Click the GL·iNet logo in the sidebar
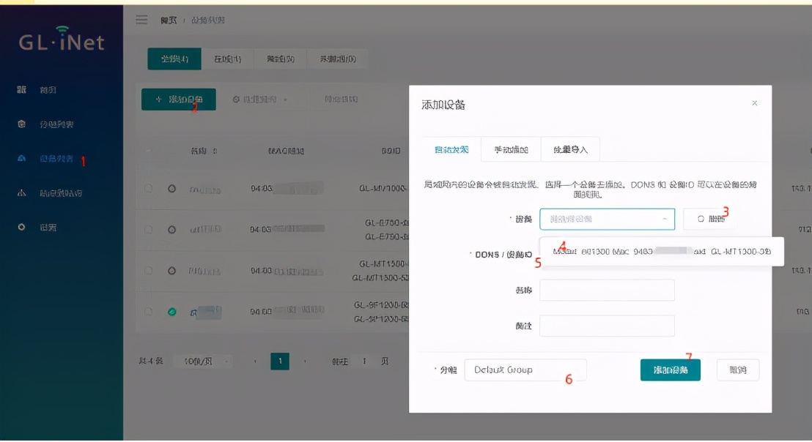 pyautogui.click(x=60, y=42)
